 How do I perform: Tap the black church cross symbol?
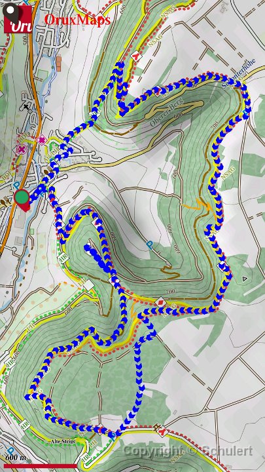[x=27, y=107]
